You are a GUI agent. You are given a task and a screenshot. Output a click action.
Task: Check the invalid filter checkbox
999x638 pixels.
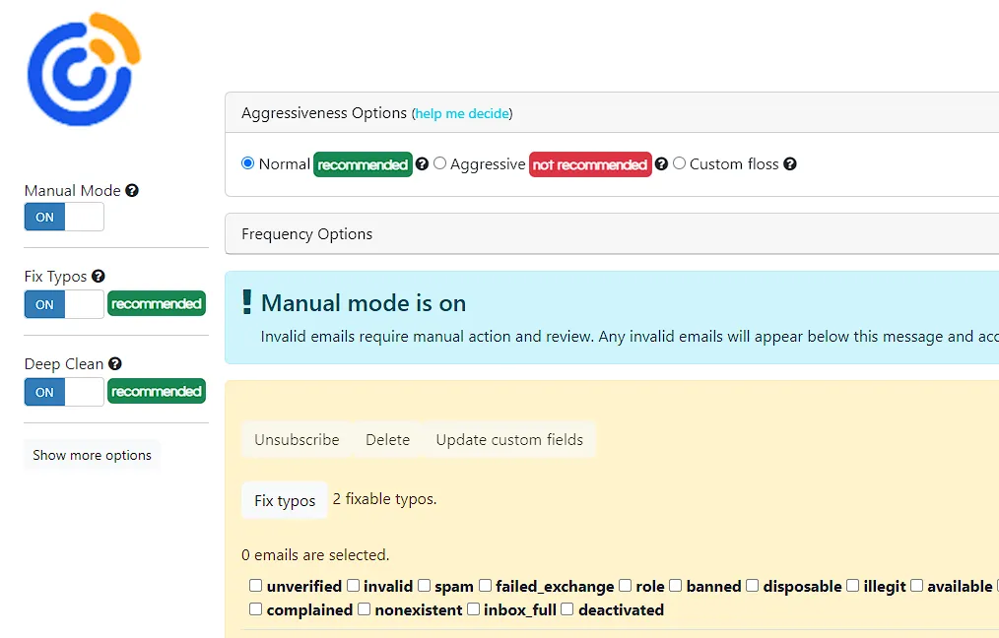click(x=353, y=585)
